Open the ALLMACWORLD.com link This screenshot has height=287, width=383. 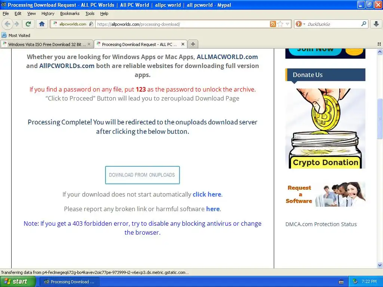pos(227,57)
